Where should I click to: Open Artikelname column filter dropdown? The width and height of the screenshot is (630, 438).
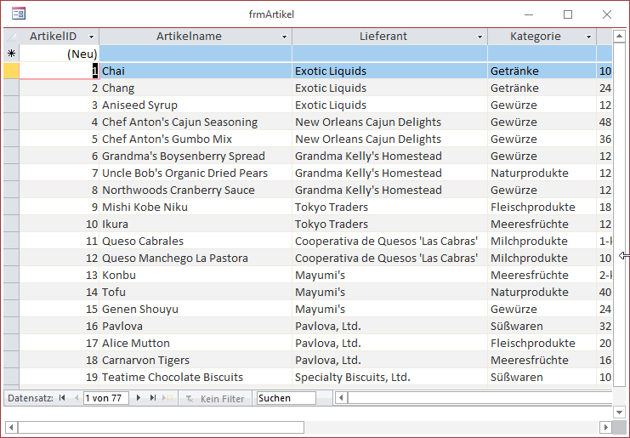(x=284, y=37)
